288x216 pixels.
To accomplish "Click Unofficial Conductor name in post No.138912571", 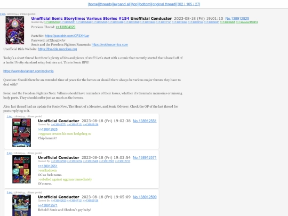I will tap(59, 157).
